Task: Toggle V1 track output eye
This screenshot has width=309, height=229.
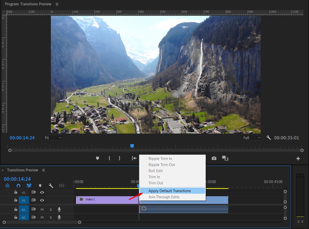Action: 42,200
